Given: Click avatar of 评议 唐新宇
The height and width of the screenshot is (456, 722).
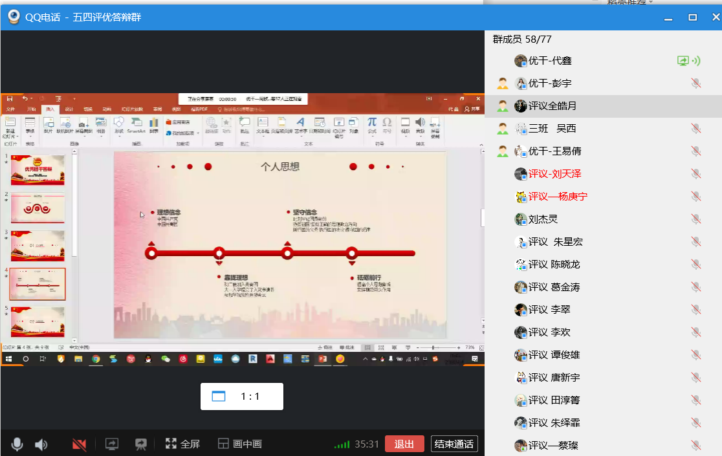Looking at the screenshot, I should point(520,378).
